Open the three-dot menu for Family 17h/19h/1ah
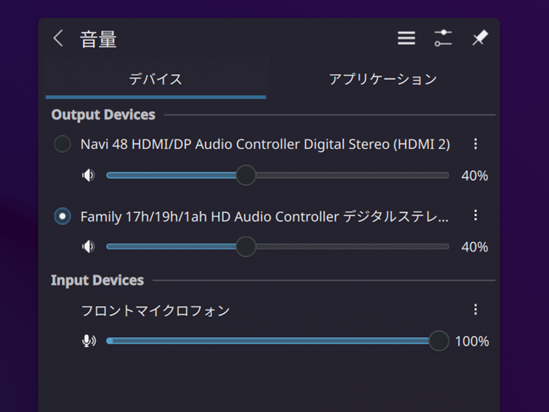Screen dimensions: 549x412 476,215
